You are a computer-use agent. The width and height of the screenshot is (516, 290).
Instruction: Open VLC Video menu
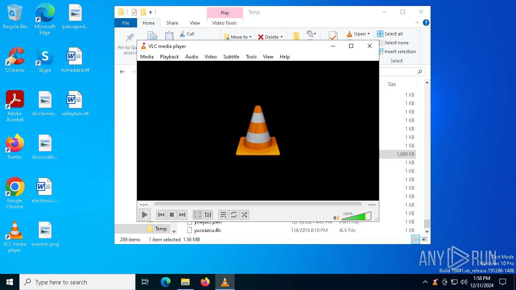(x=210, y=57)
